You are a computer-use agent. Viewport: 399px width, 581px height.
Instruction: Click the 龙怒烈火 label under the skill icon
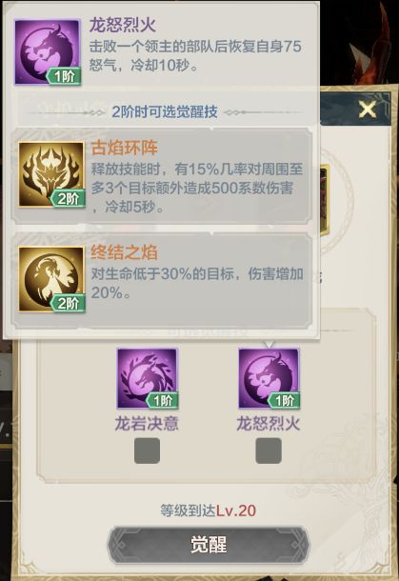tap(269, 424)
